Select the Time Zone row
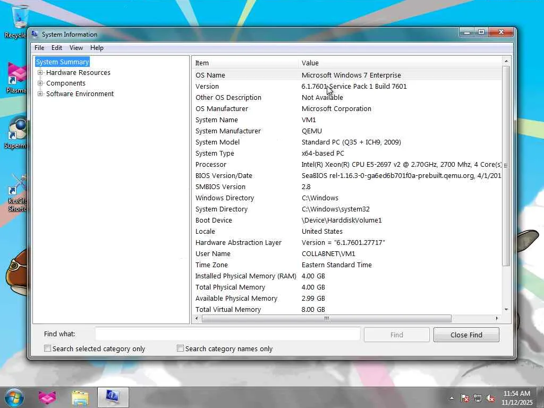Screen dimensions: 544x408 347,265
